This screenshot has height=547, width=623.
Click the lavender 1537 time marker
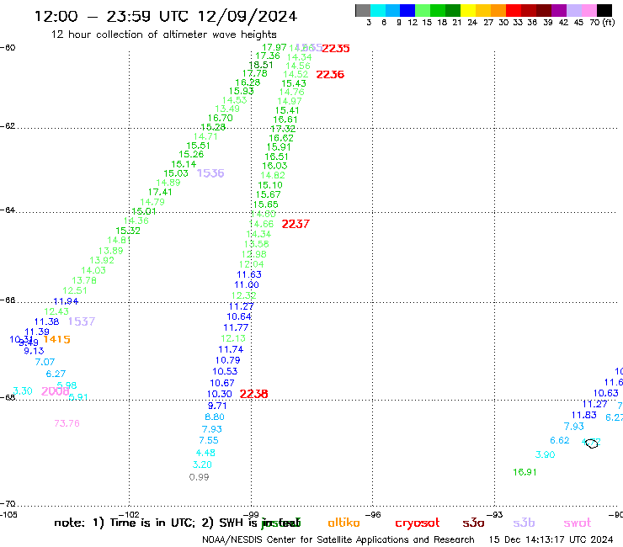coord(82,321)
